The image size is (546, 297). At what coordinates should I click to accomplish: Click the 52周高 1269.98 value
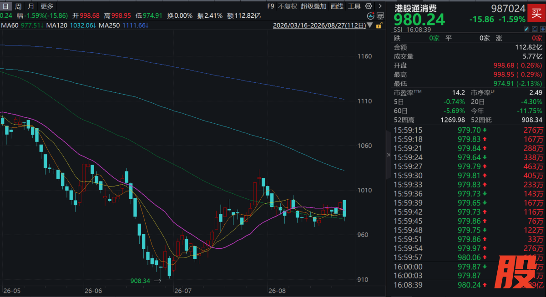pyautogui.click(x=454, y=120)
